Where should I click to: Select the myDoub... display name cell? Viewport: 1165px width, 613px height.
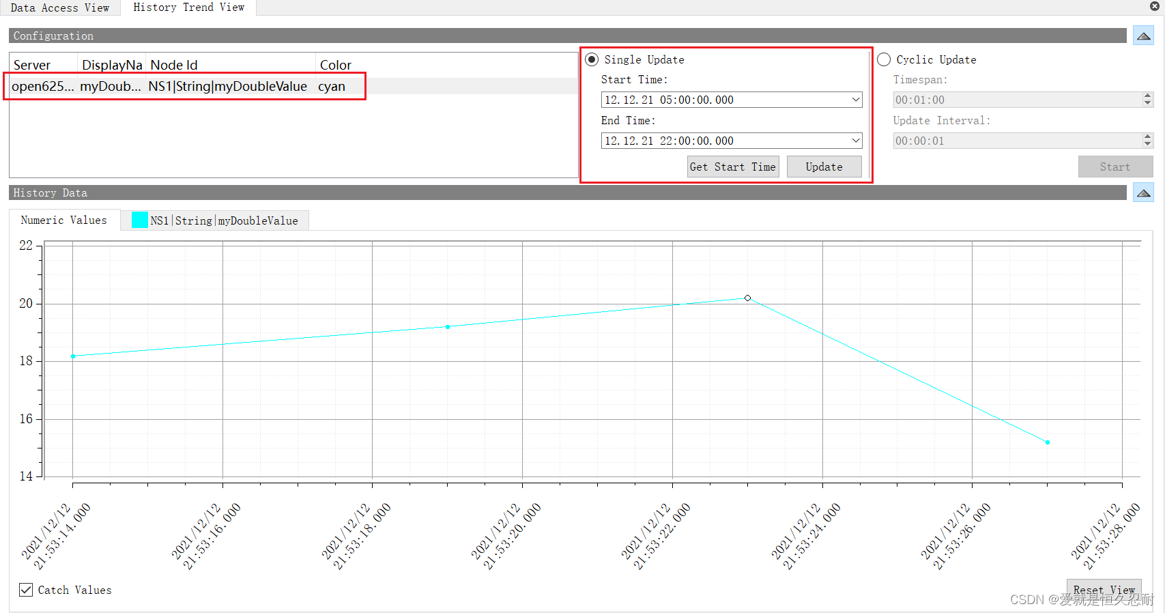point(111,86)
